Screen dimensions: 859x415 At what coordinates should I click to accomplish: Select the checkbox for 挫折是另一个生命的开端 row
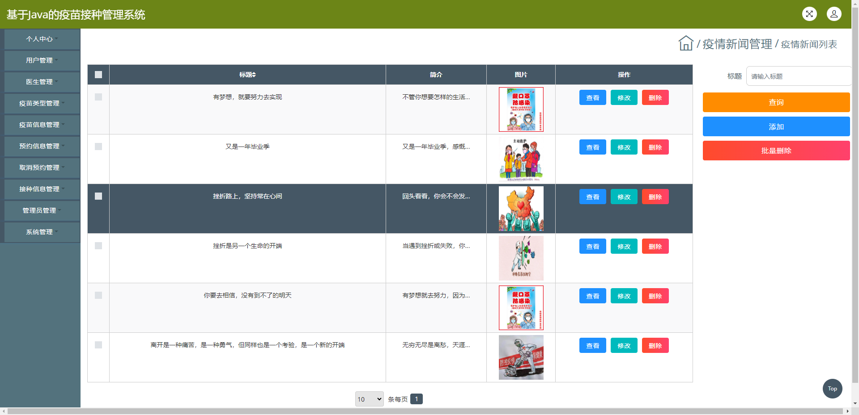coord(98,246)
